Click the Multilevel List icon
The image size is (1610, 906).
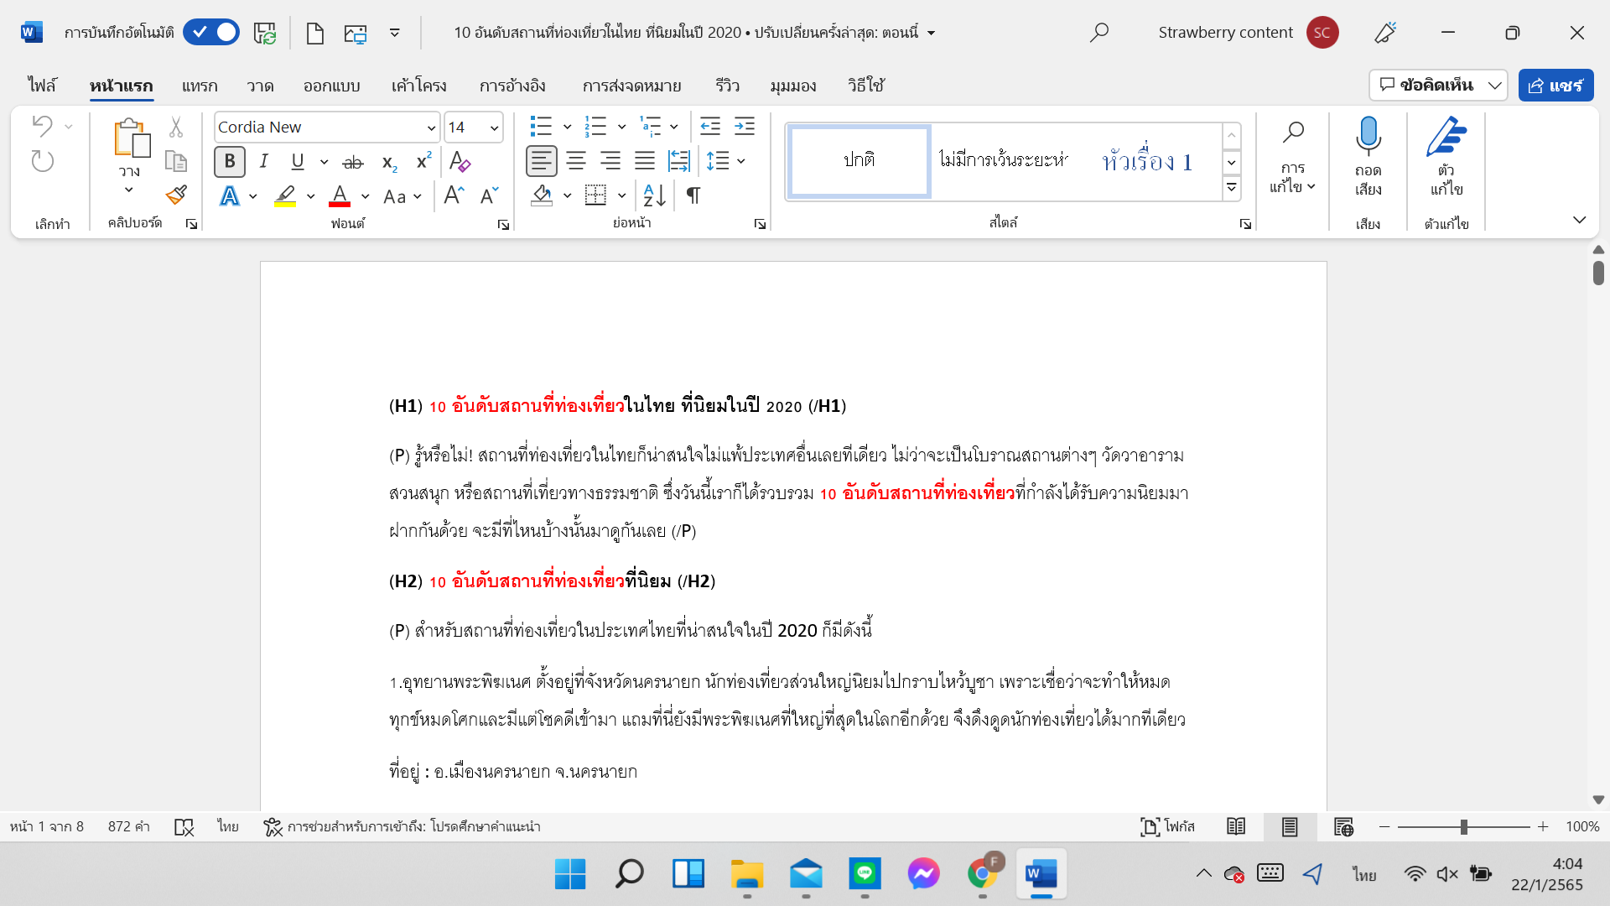point(650,127)
